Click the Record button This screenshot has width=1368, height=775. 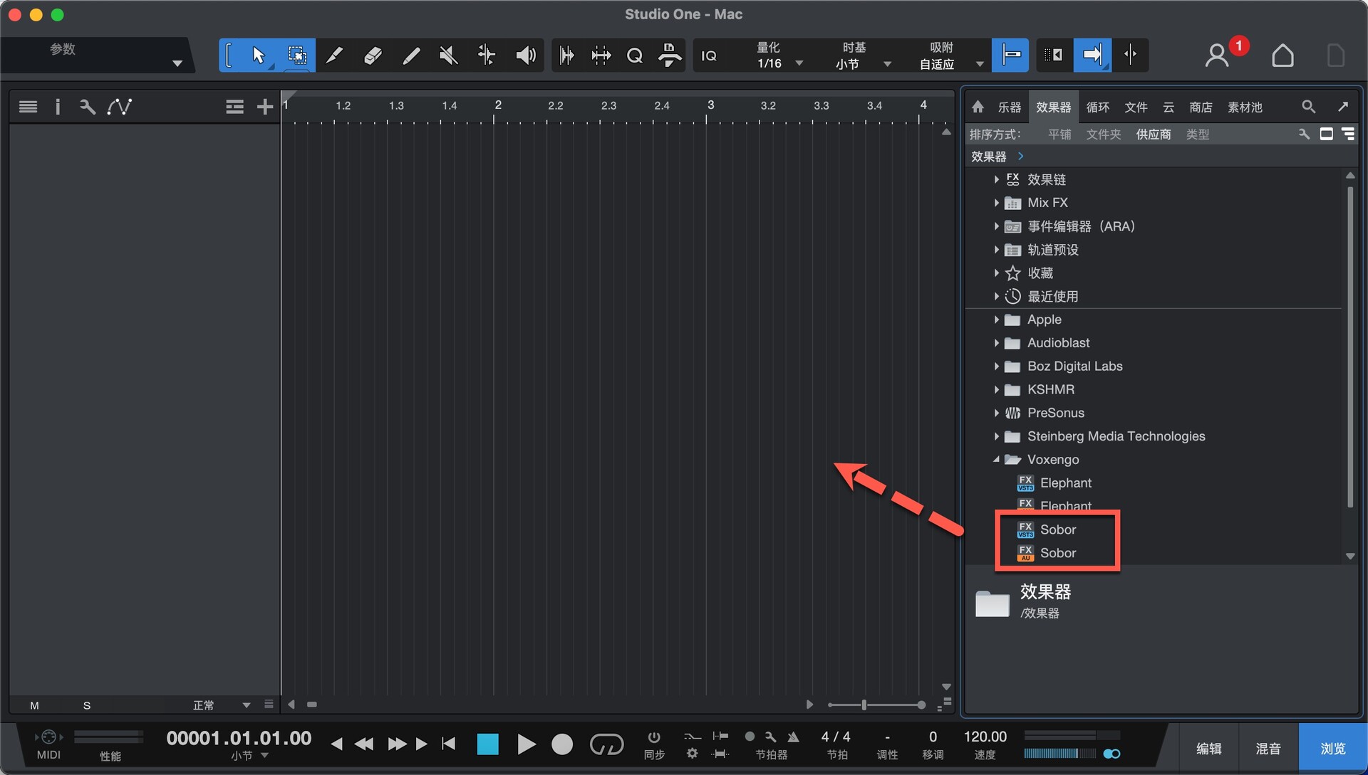click(x=561, y=744)
